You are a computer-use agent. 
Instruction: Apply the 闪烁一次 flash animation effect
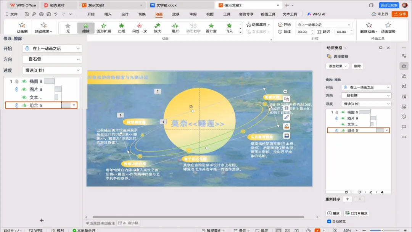coord(139,27)
